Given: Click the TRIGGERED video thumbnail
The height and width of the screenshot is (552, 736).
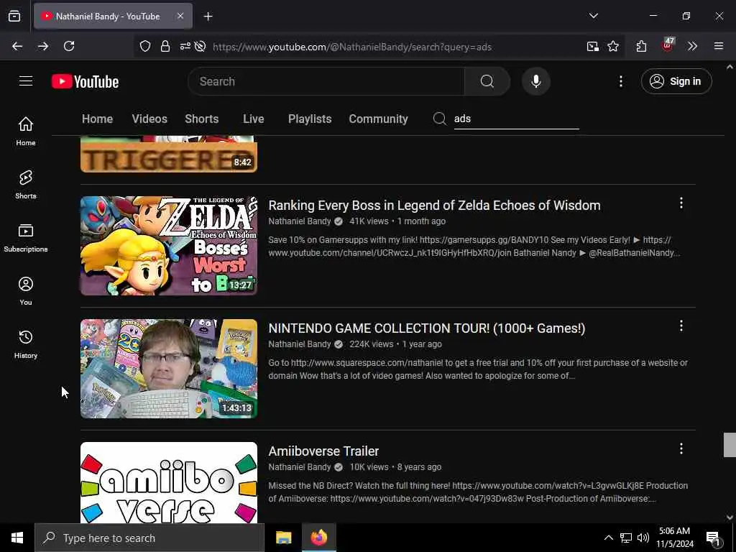Looking at the screenshot, I should click(x=169, y=155).
